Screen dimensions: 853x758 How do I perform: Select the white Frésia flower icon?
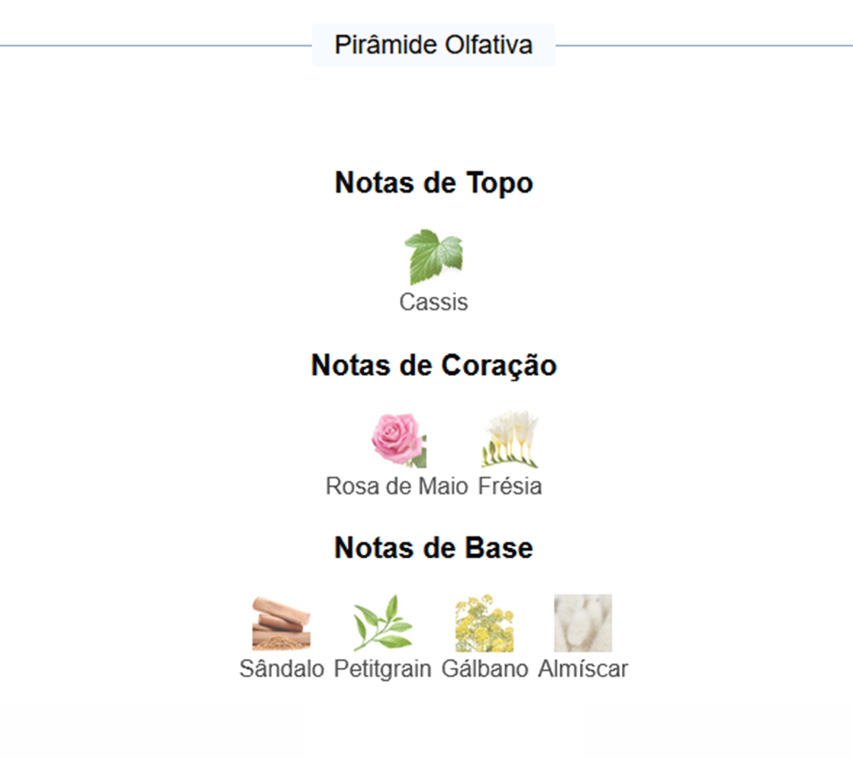510,440
